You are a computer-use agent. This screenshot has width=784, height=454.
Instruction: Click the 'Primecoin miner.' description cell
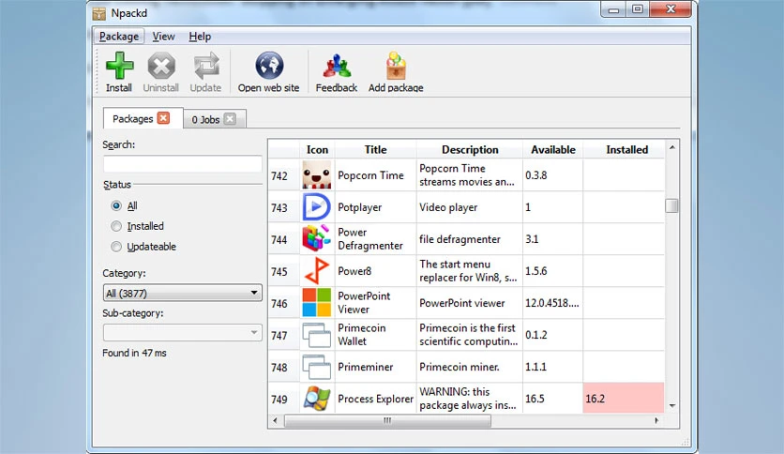(470, 367)
